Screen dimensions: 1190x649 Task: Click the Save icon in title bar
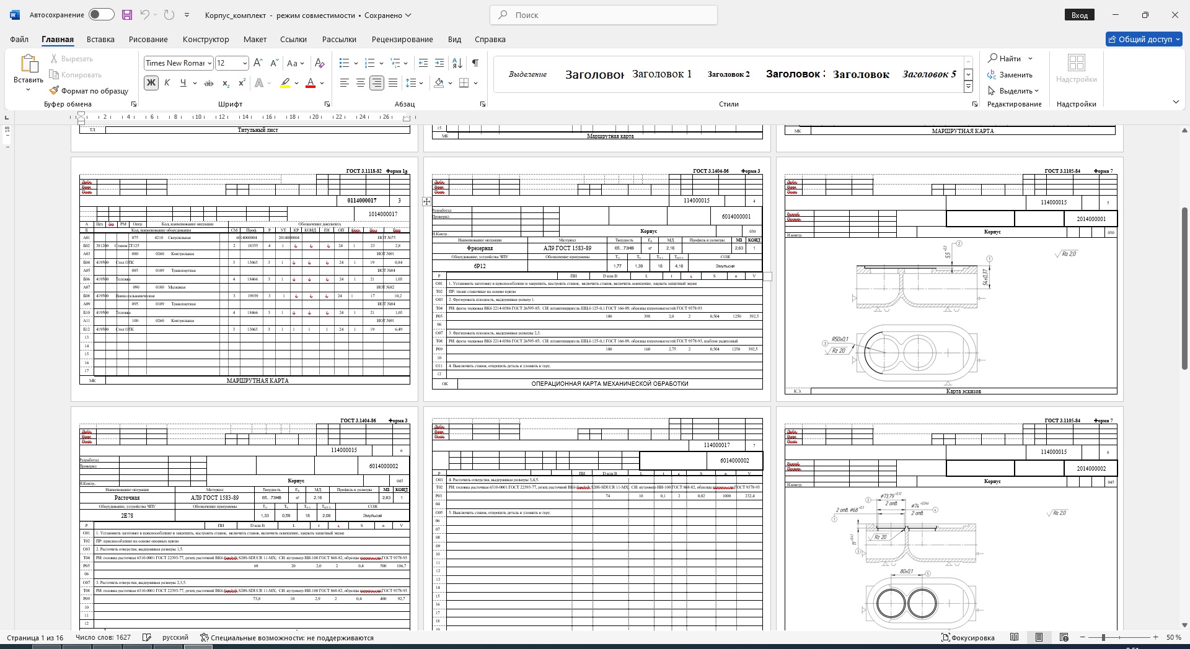tap(127, 15)
